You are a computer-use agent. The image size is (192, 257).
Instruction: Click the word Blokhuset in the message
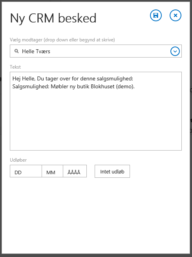coord(102,86)
